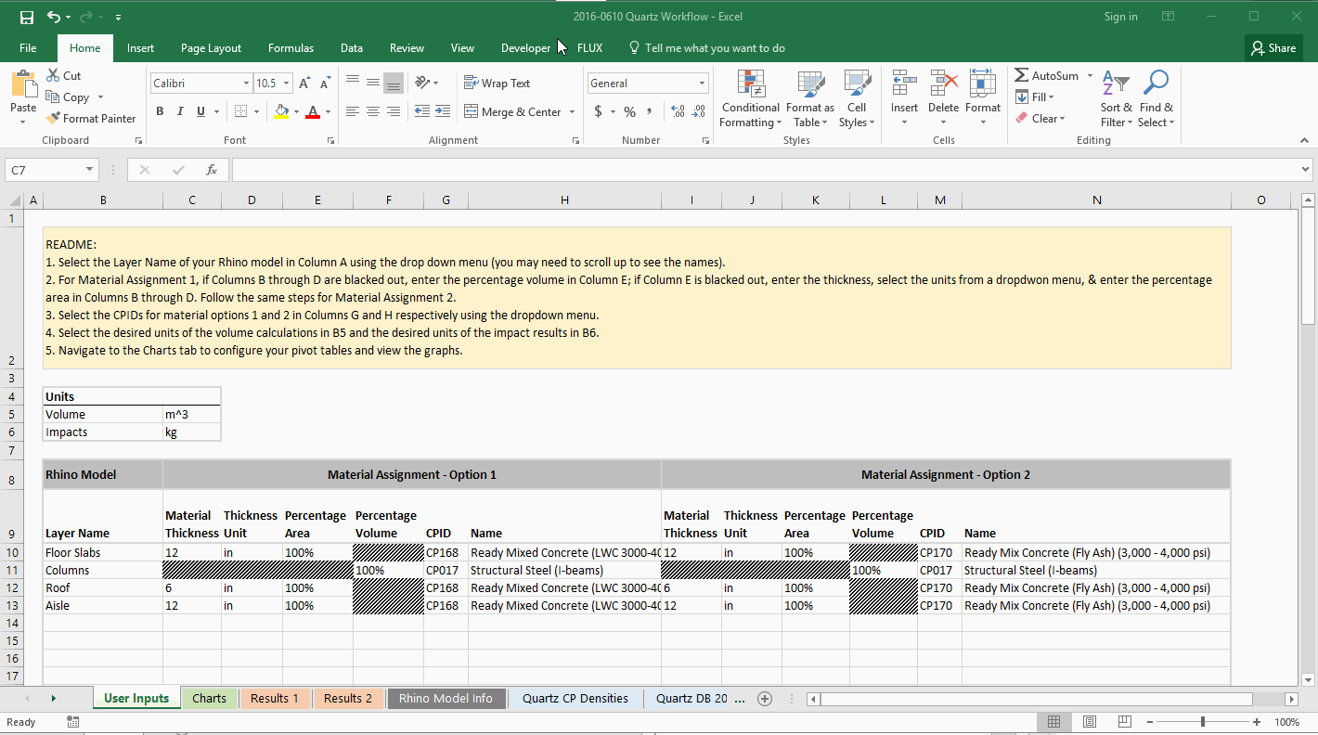
Task: Open the Charts sheet tab
Action: pyautogui.click(x=209, y=699)
